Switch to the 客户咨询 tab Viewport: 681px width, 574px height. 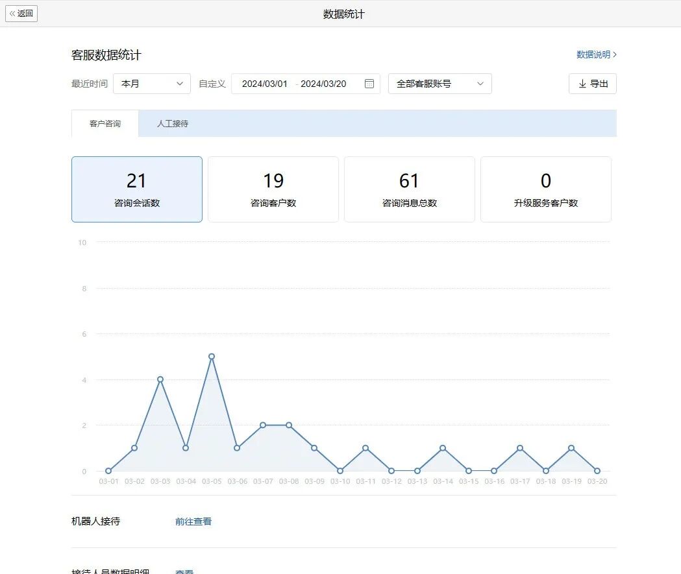[104, 123]
